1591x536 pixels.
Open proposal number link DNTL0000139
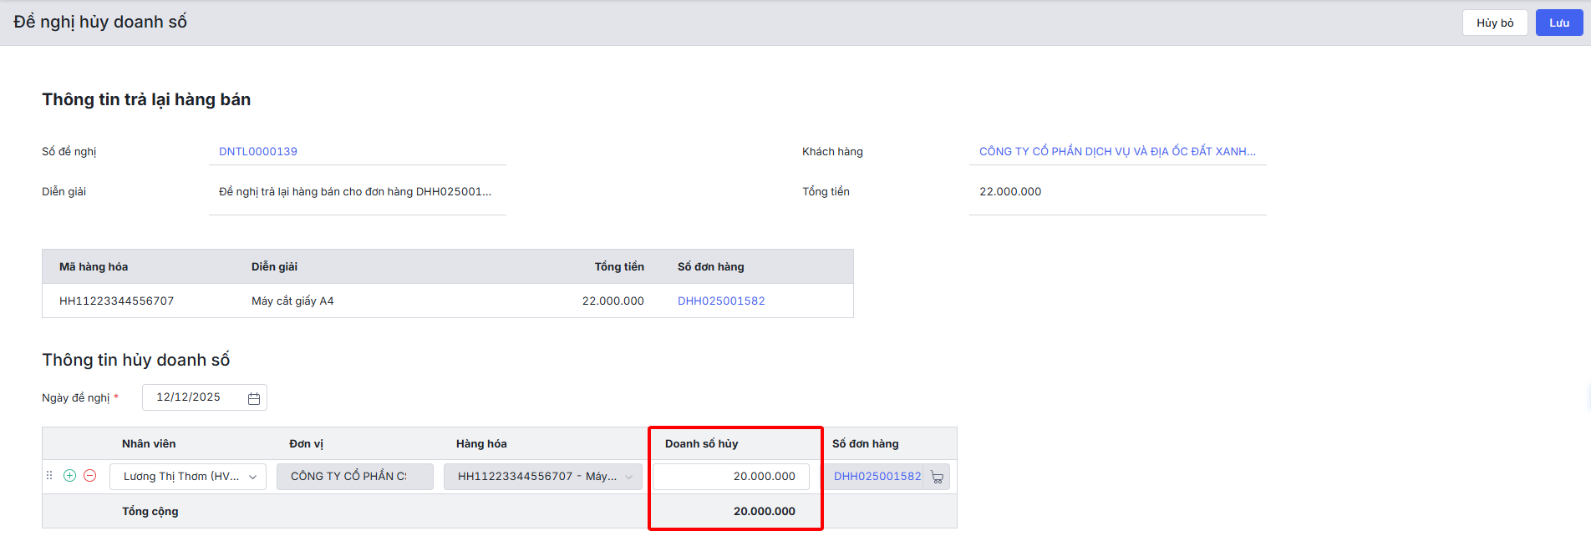pyautogui.click(x=258, y=152)
